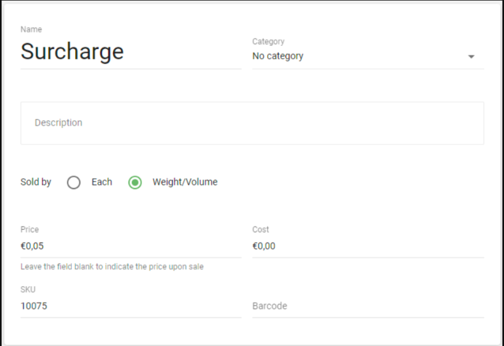Click the Cost field showing €0,00
Screen dimensions: 504x346
coord(367,246)
